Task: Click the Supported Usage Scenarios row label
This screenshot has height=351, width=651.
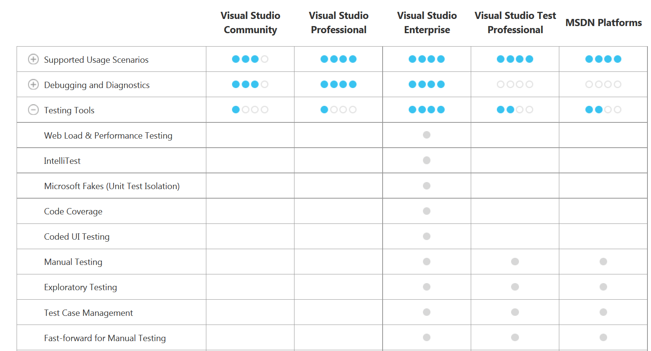Action: (x=96, y=60)
